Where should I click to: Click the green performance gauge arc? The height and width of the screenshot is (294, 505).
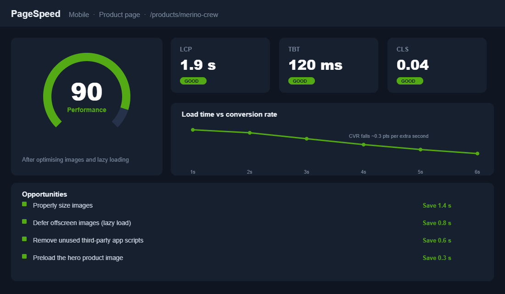coord(87,57)
